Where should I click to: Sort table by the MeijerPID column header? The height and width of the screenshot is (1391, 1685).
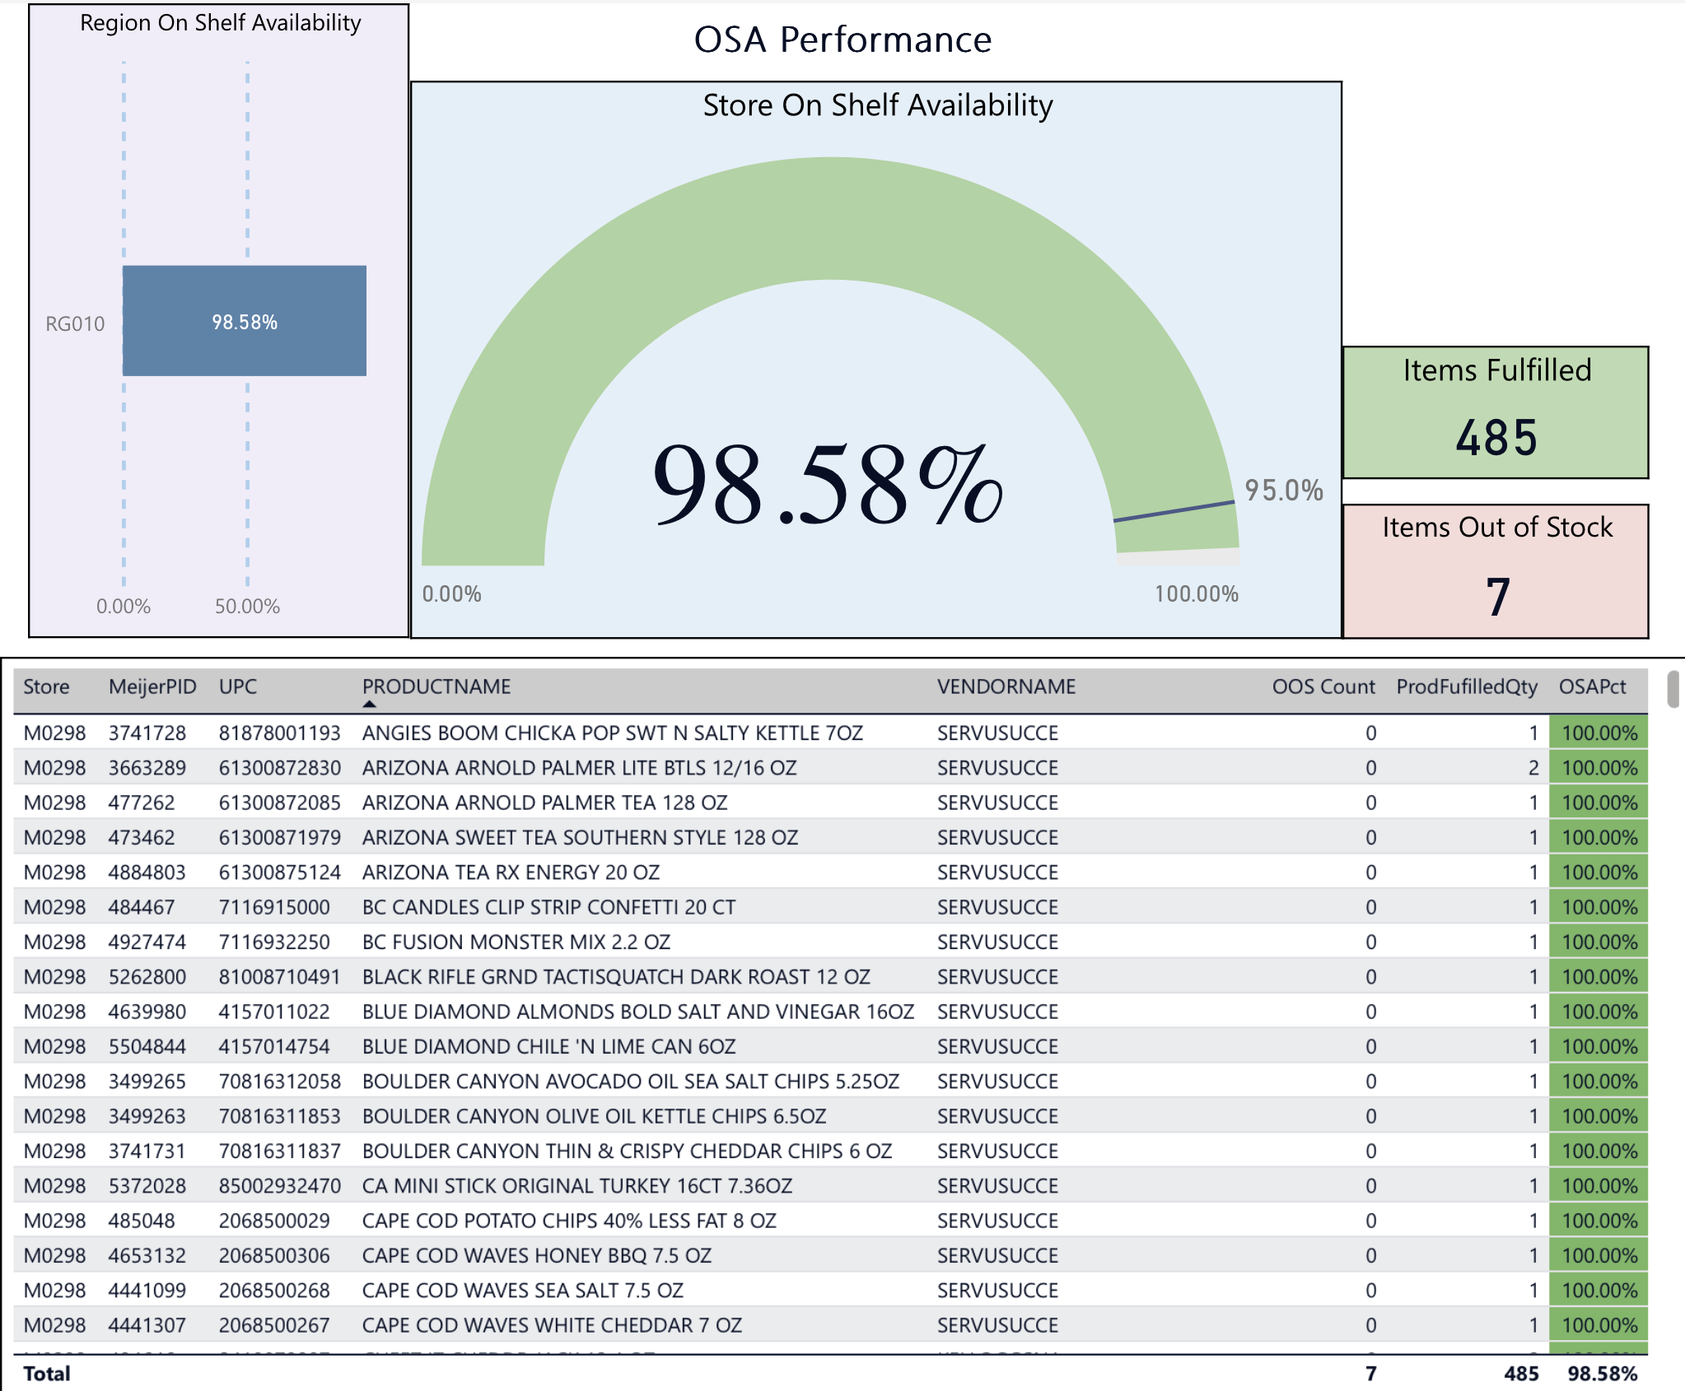[x=152, y=686]
